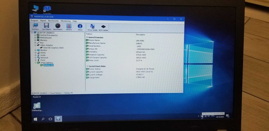Expand the Network tree node
Viewport: 269px width, 131px height.
35,58
